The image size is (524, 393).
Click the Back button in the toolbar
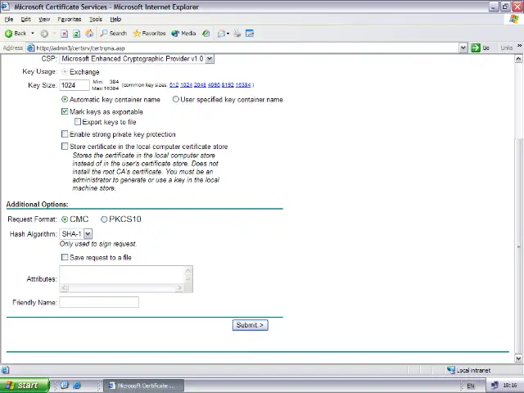(16, 34)
